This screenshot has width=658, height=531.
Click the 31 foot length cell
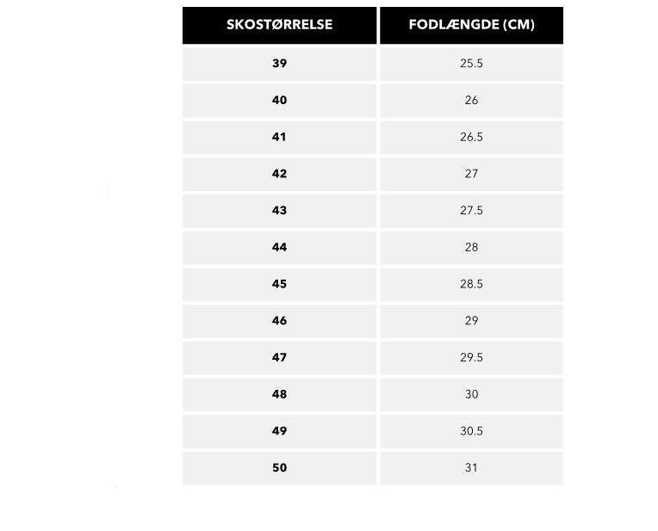[471, 468]
